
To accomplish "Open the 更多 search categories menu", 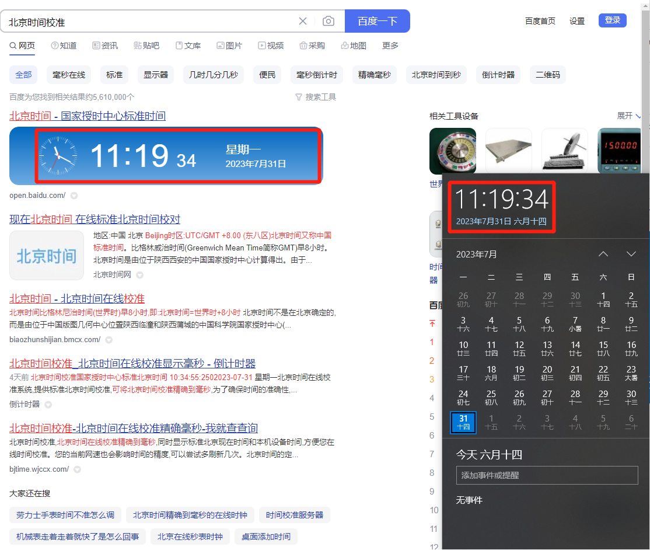I will tap(390, 46).
